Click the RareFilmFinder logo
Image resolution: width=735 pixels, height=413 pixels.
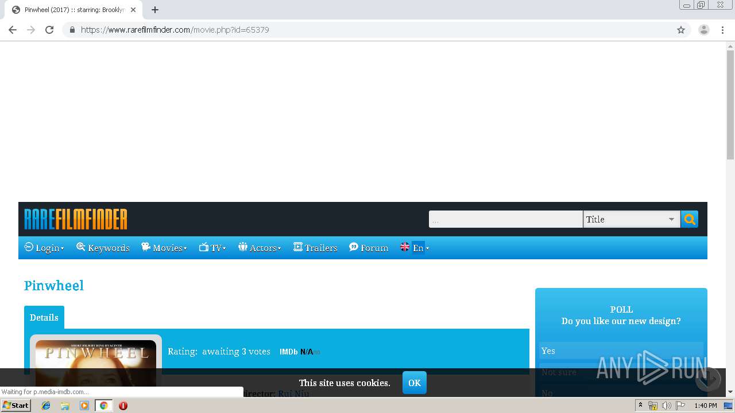(76, 219)
